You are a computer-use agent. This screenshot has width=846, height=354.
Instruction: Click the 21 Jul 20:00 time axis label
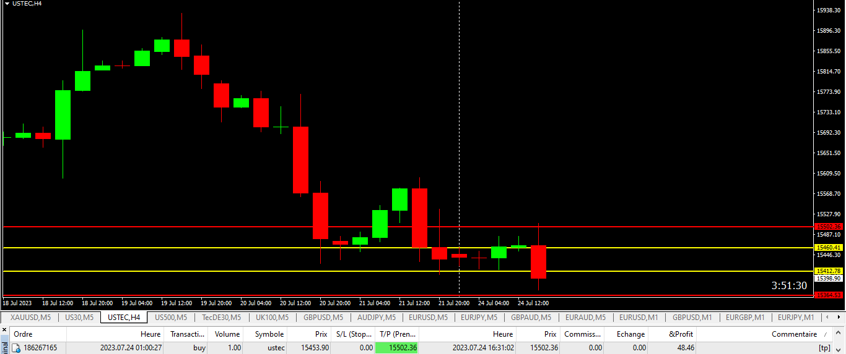tap(454, 303)
